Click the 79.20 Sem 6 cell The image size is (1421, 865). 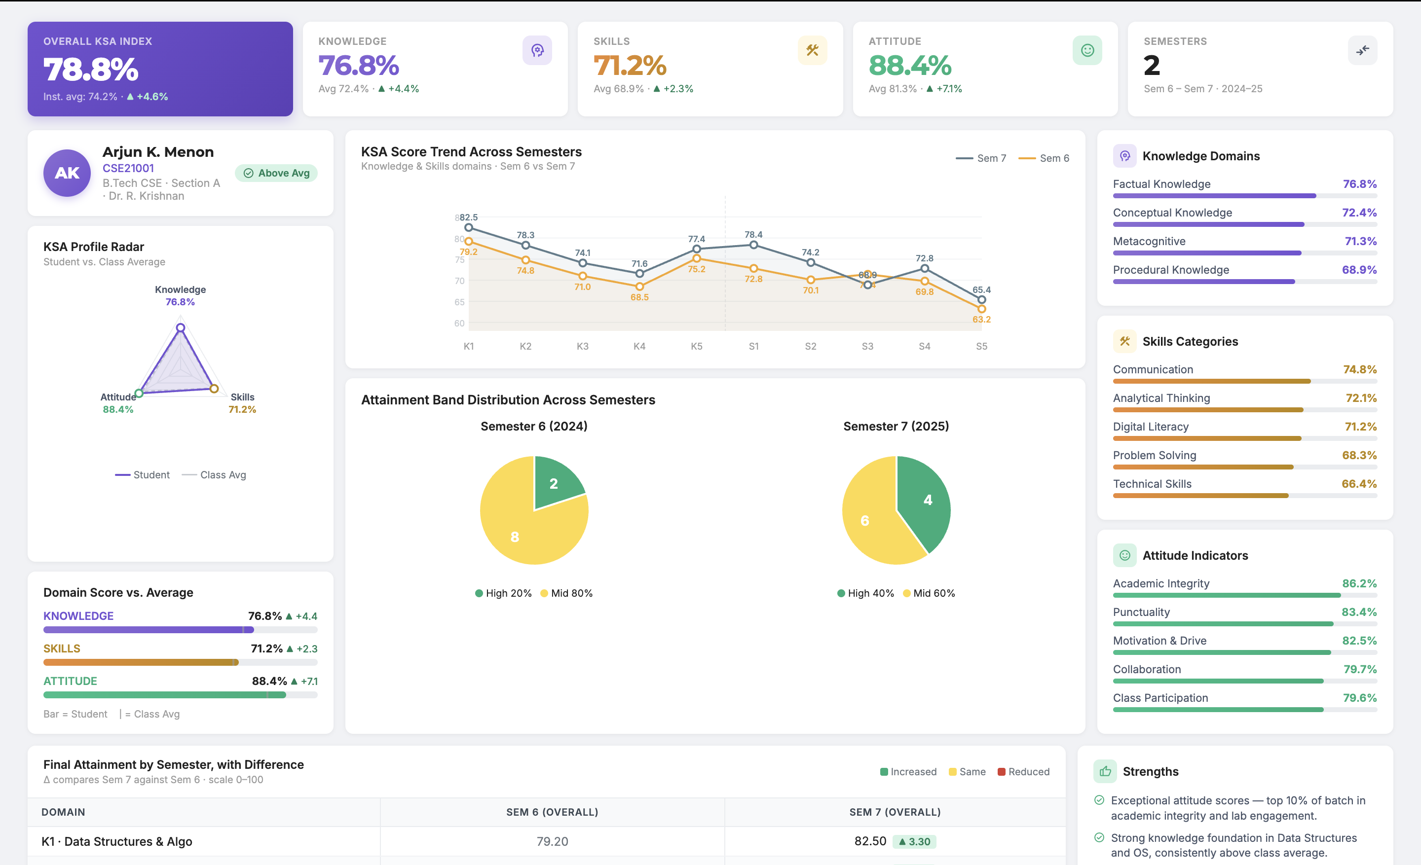click(x=552, y=841)
